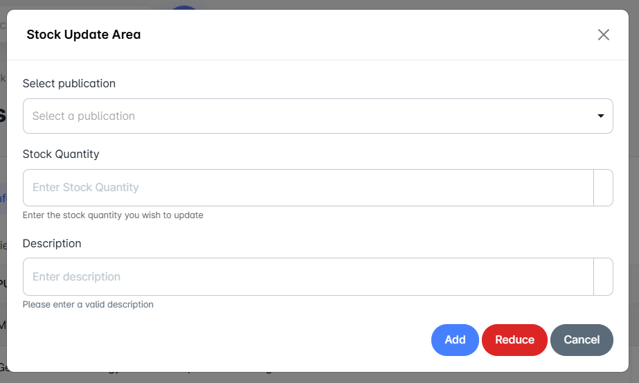Click the Stock Quantity label

point(61,154)
